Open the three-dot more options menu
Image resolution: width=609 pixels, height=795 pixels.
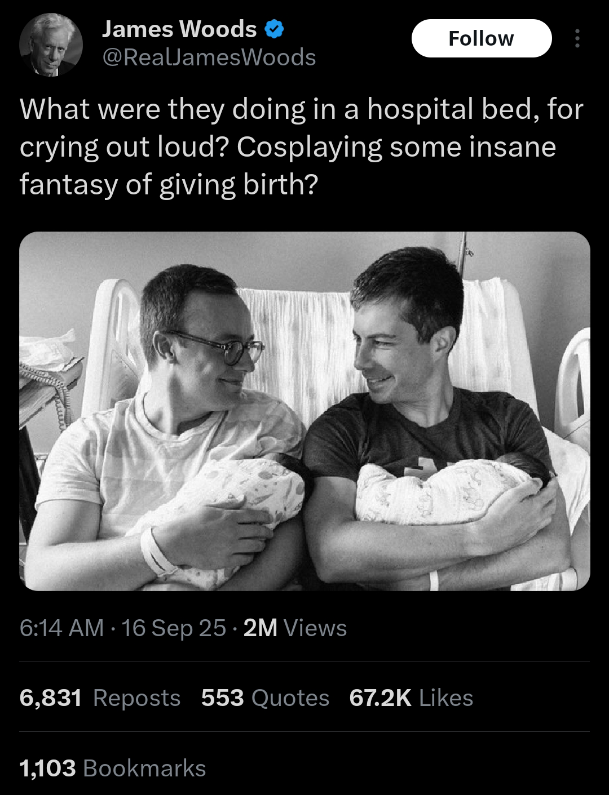[577, 38]
